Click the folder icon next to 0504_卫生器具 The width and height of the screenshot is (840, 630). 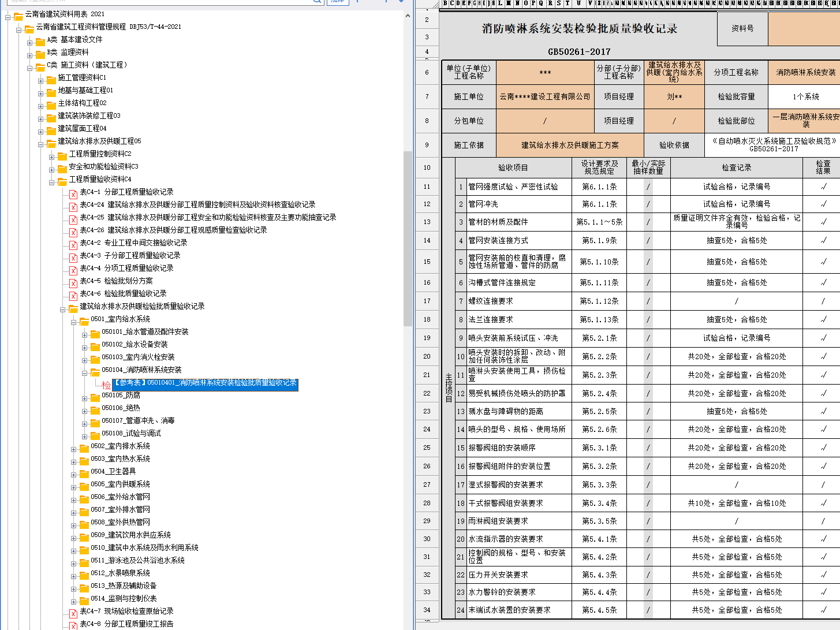pyautogui.click(x=84, y=474)
